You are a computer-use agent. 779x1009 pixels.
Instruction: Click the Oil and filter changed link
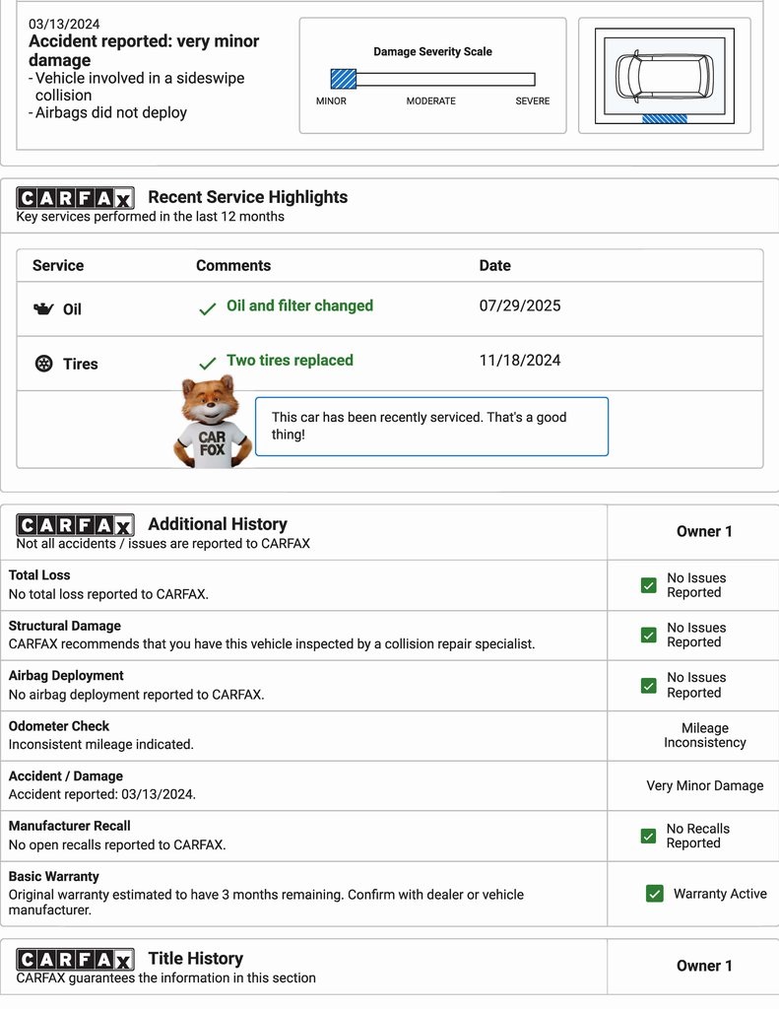299,305
